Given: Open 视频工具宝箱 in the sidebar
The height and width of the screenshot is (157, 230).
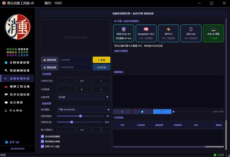Looking at the screenshot, I should 17,87.
